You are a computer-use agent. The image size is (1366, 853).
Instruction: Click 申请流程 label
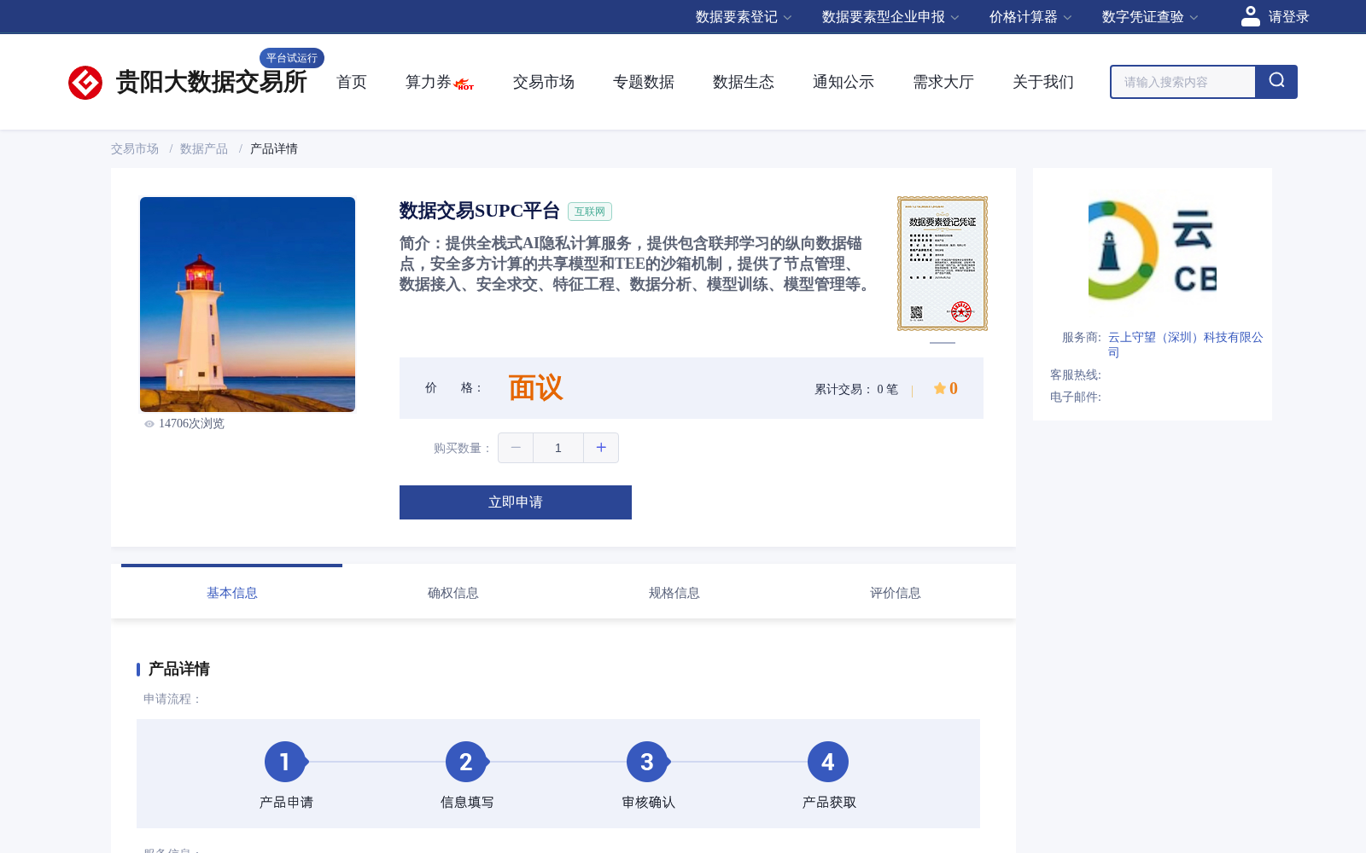coord(172,699)
